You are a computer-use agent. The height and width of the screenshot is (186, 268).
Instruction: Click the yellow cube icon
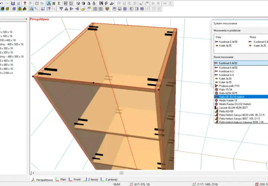click(7, 9)
